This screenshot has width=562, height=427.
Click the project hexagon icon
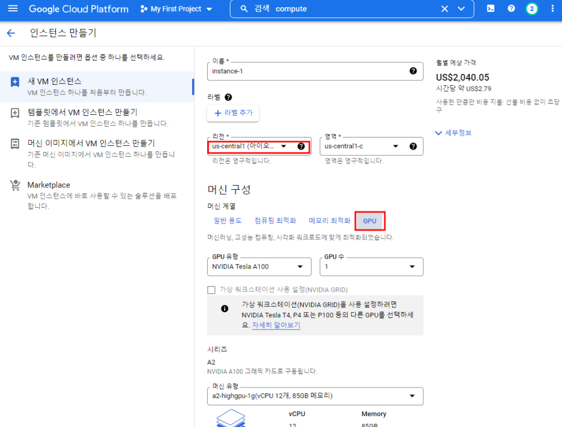(x=144, y=9)
